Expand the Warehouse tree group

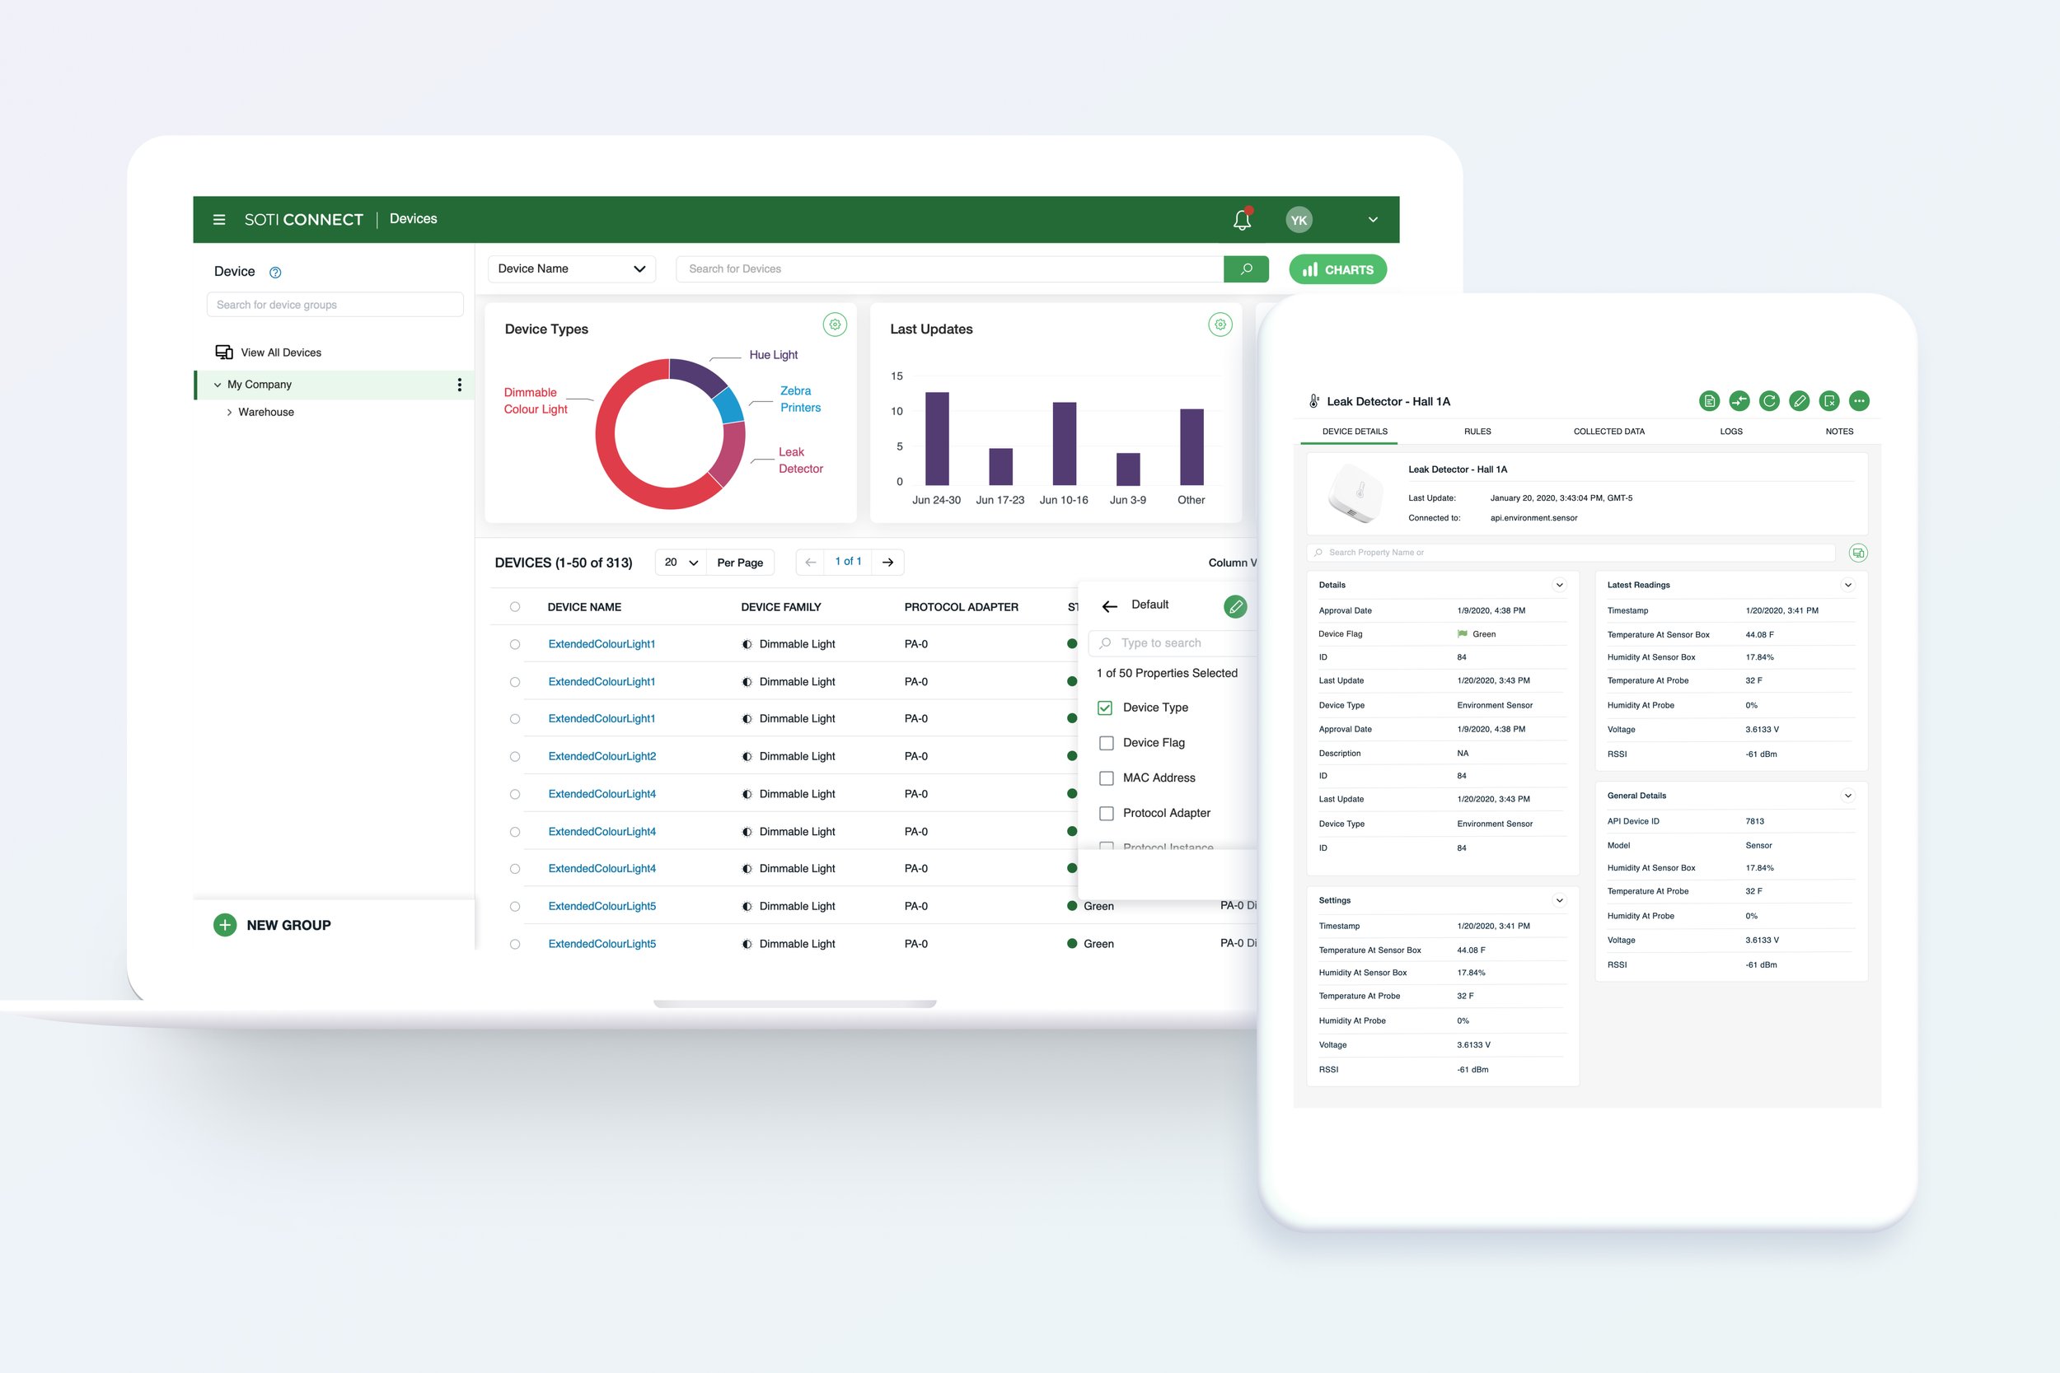229,413
